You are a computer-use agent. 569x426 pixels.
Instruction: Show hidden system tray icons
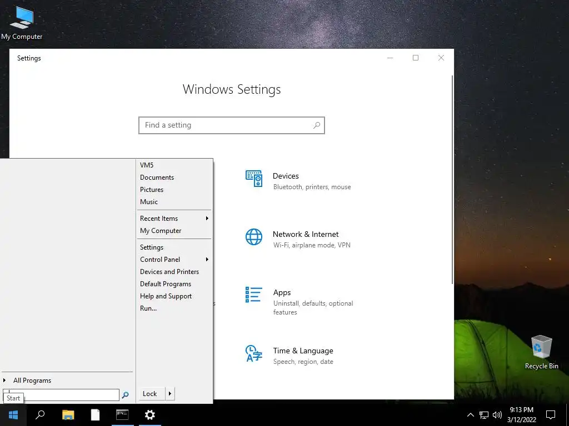click(470, 415)
